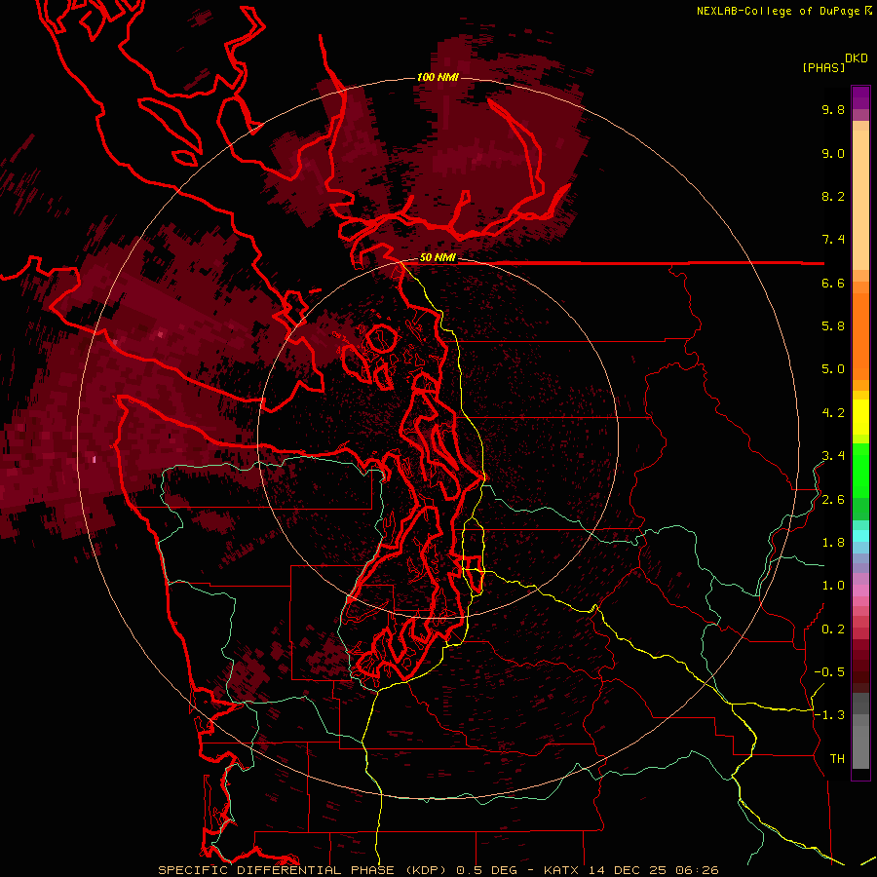
Task: Click the 0.2 value on color scale
Action: pos(833,629)
